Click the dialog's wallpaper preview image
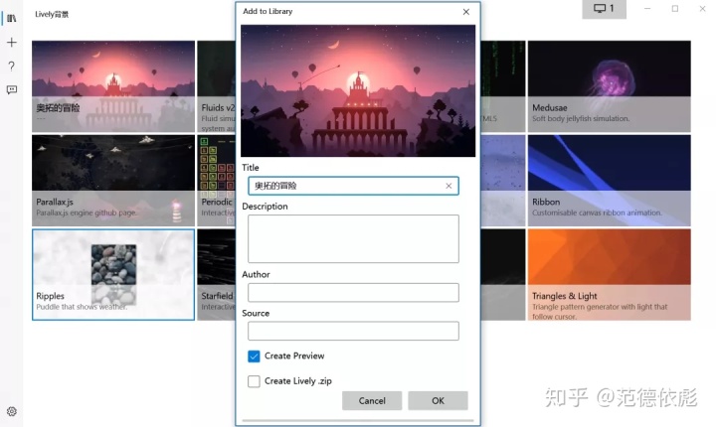The height and width of the screenshot is (427, 716). tap(358, 90)
